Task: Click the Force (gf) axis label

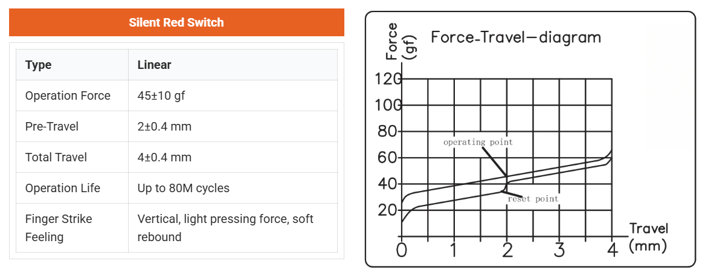Action: coord(399,41)
